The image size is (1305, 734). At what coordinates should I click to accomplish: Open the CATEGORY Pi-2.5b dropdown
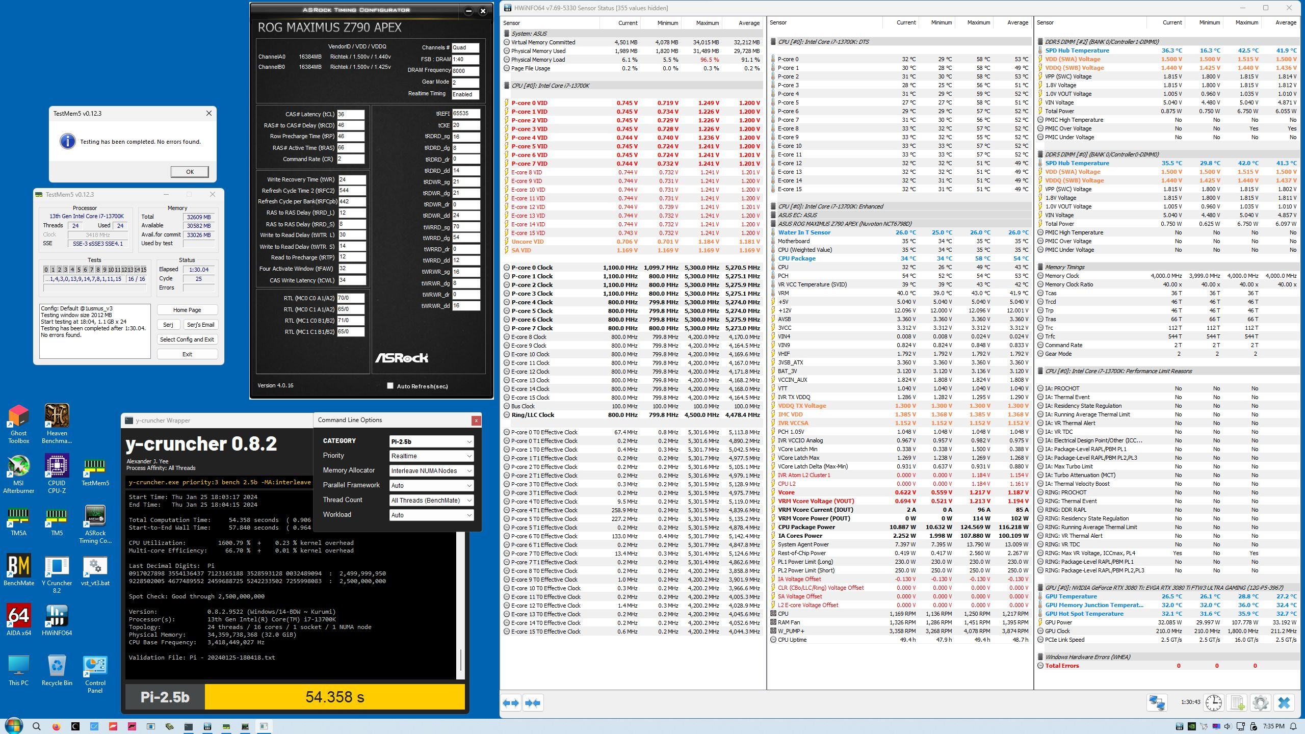tap(431, 441)
